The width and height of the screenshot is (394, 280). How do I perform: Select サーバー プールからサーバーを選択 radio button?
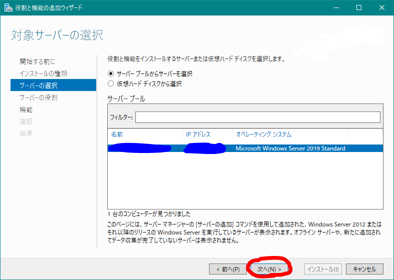pos(111,73)
